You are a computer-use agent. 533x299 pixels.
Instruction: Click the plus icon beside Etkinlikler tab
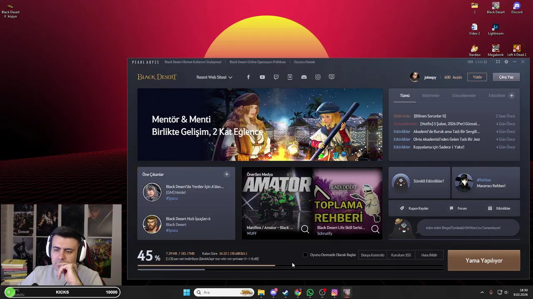point(511,96)
